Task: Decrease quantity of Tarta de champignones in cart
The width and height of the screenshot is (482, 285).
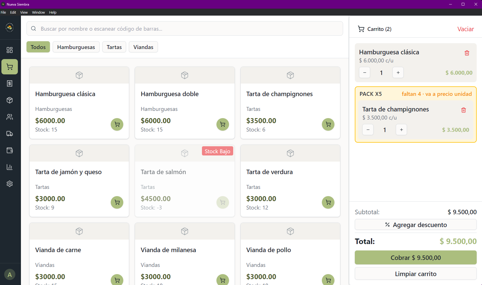Action: (368, 130)
